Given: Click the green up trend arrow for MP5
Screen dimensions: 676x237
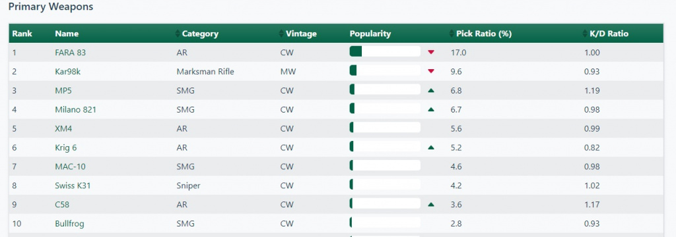Looking at the screenshot, I should (x=430, y=91).
